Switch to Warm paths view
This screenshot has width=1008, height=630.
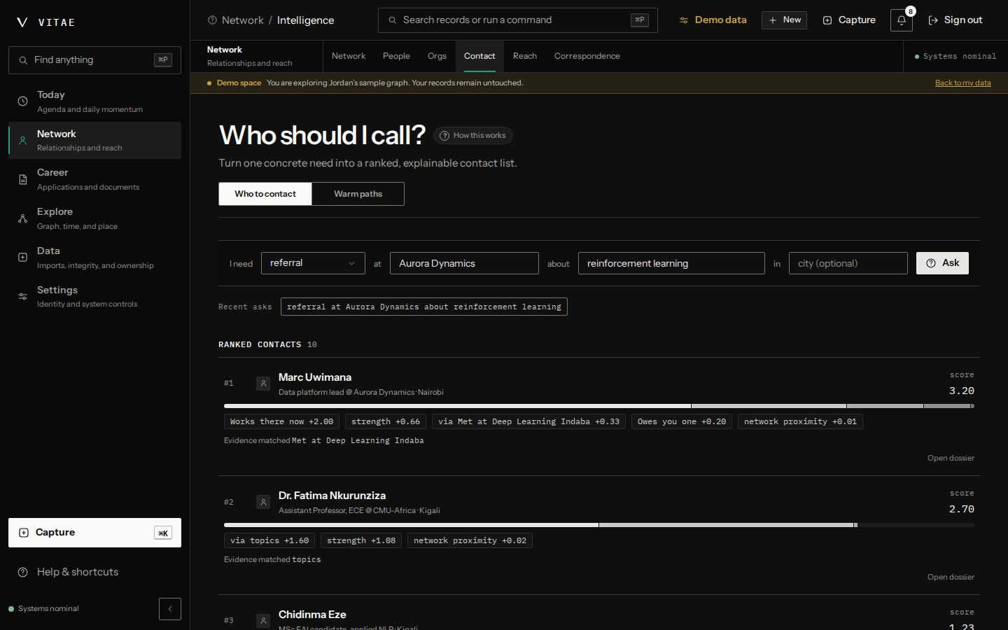coord(358,194)
